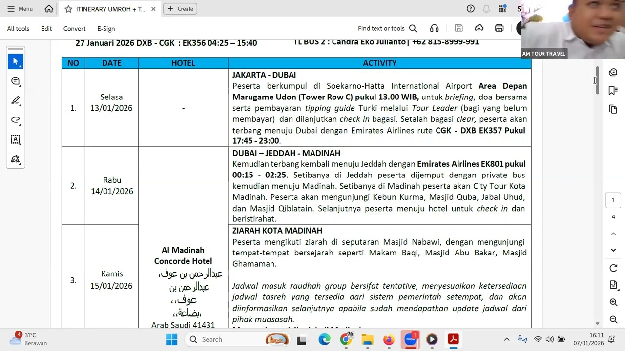Click the JAKARTA - DUBAI heading
Image resolution: width=625 pixels, height=351 pixels.
[x=264, y=75]
